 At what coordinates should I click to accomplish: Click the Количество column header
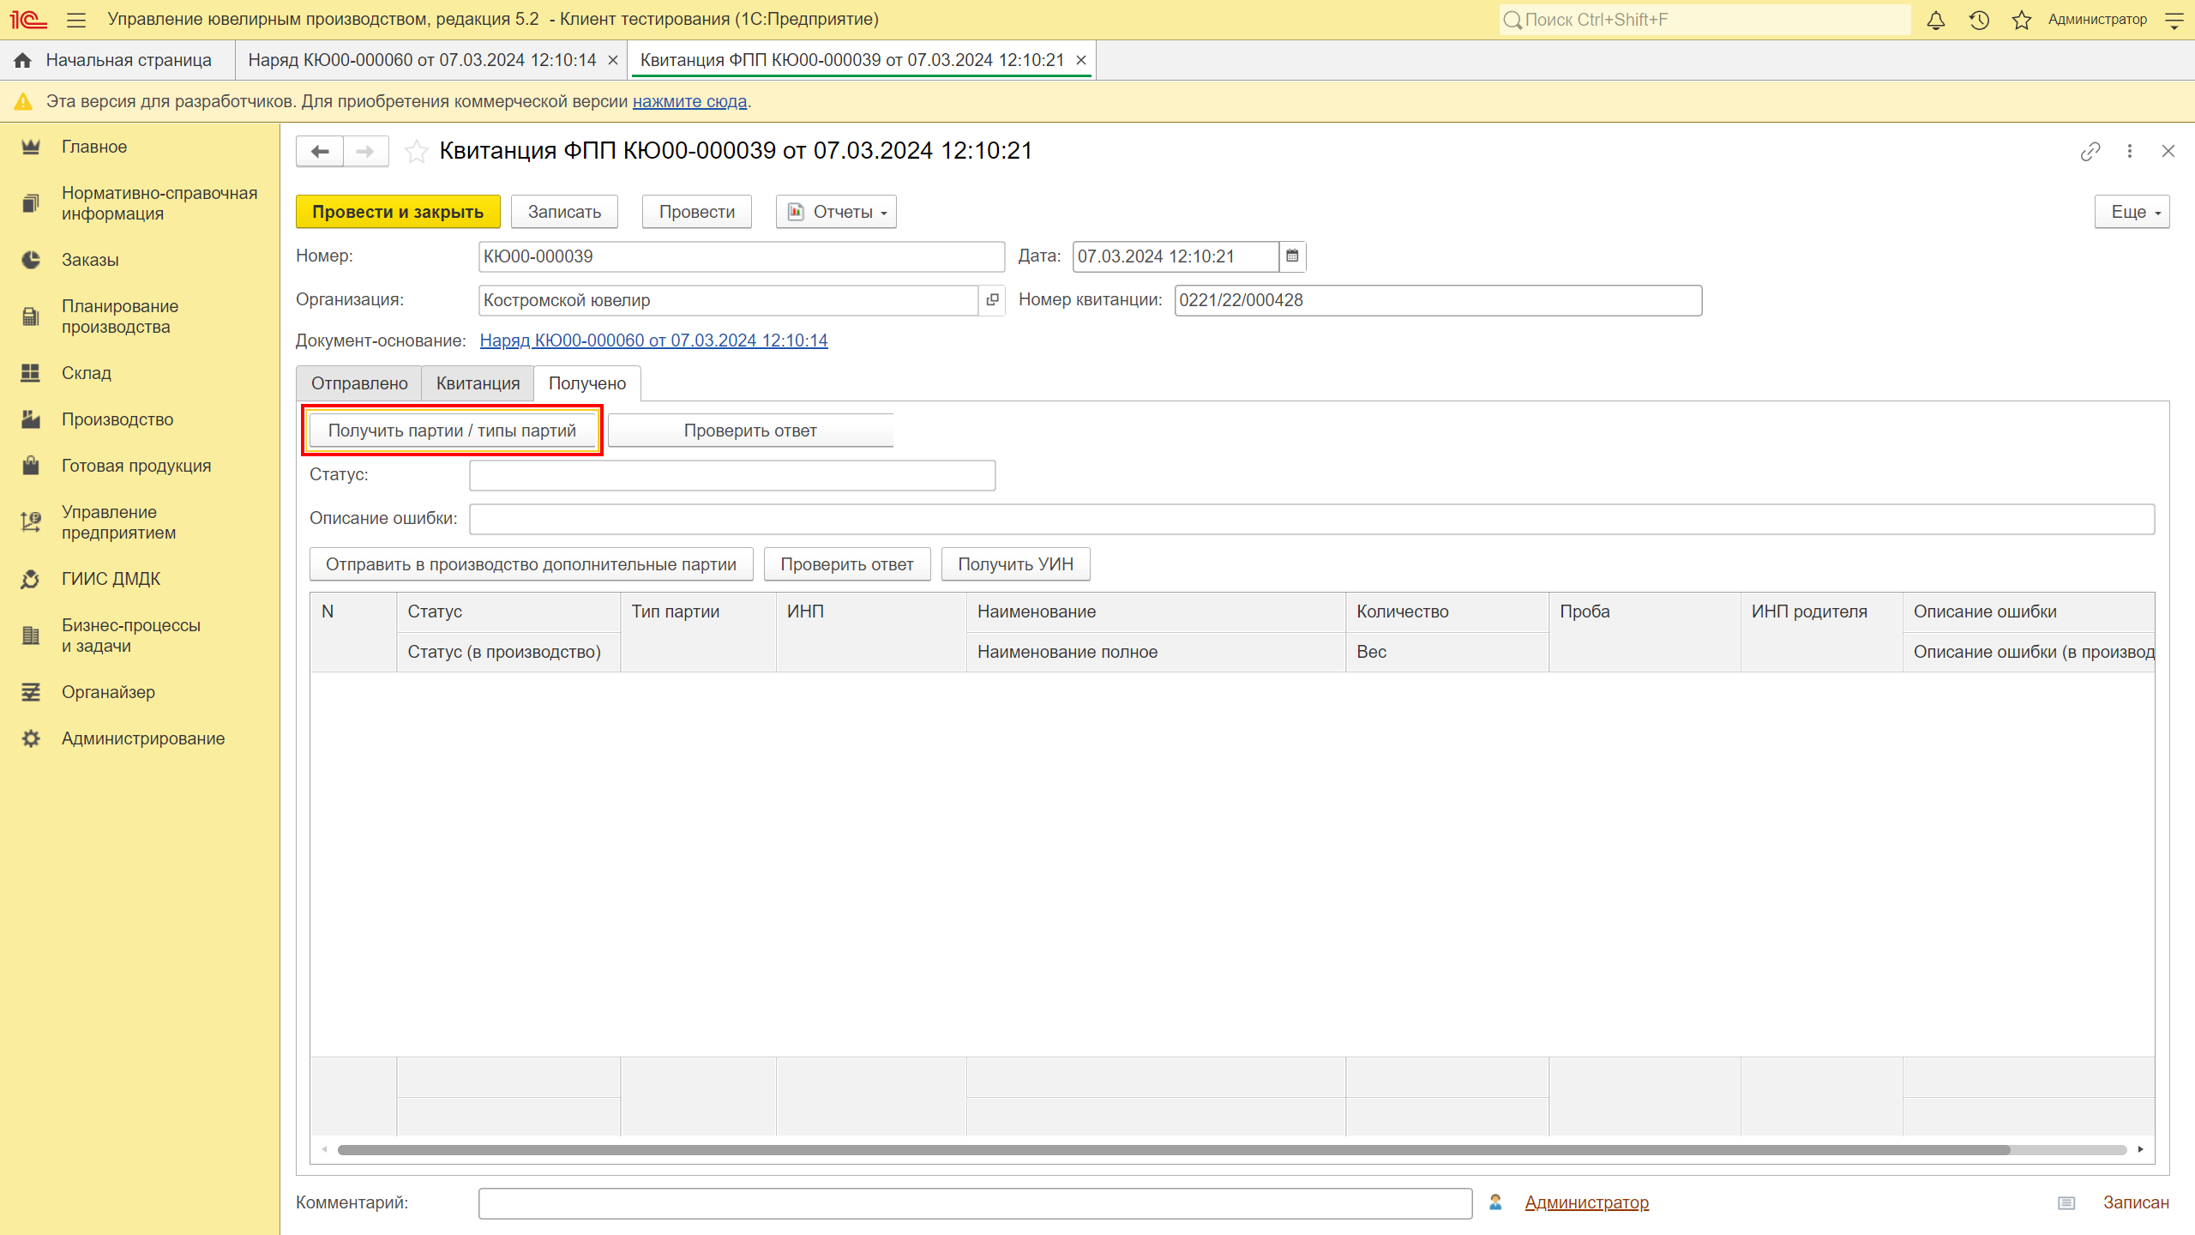[x=1446, y=611]
